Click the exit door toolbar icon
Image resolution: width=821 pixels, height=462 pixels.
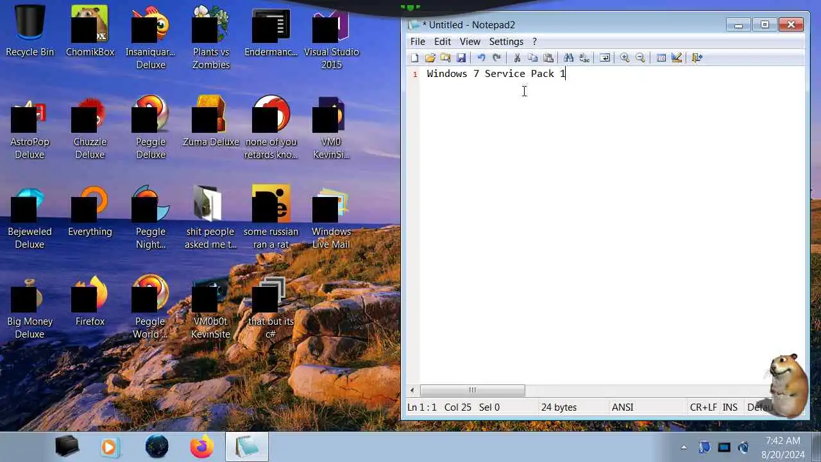[x=697, y=58]
